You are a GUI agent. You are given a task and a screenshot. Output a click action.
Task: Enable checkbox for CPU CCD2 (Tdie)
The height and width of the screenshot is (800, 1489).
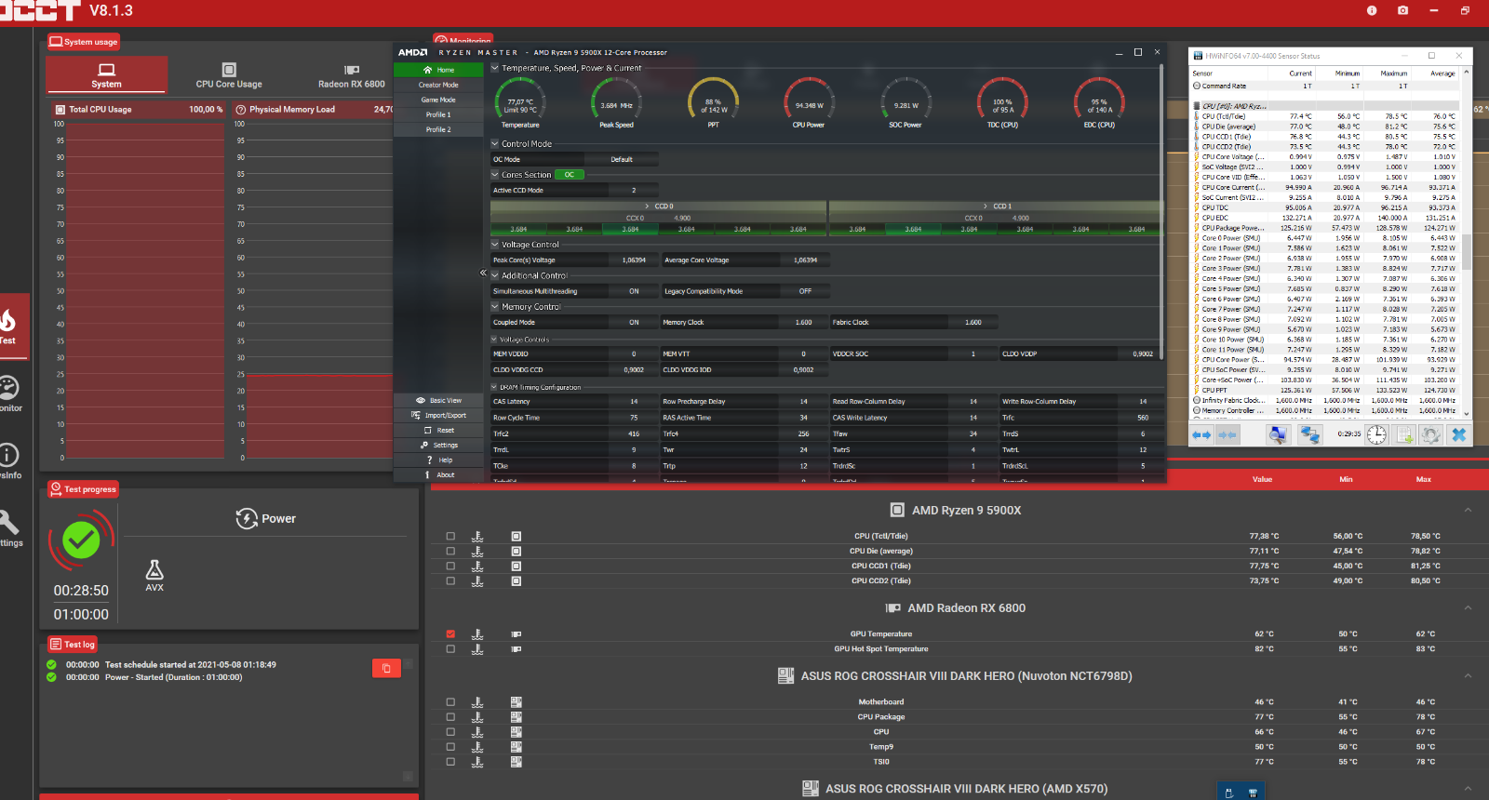pyautogui.click(x=450, y=580)
